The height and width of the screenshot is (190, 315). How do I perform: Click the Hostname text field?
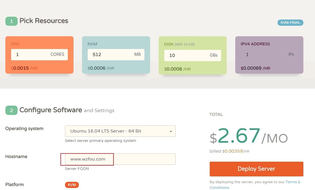120,159
